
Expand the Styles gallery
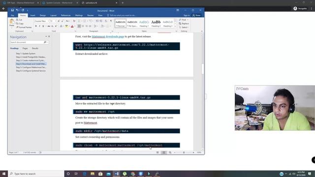[175, 27]
